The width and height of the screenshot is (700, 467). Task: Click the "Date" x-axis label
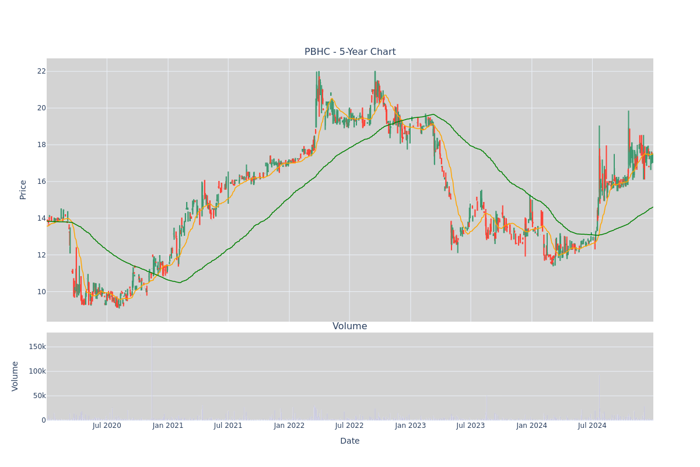click(x=350, y=441)
